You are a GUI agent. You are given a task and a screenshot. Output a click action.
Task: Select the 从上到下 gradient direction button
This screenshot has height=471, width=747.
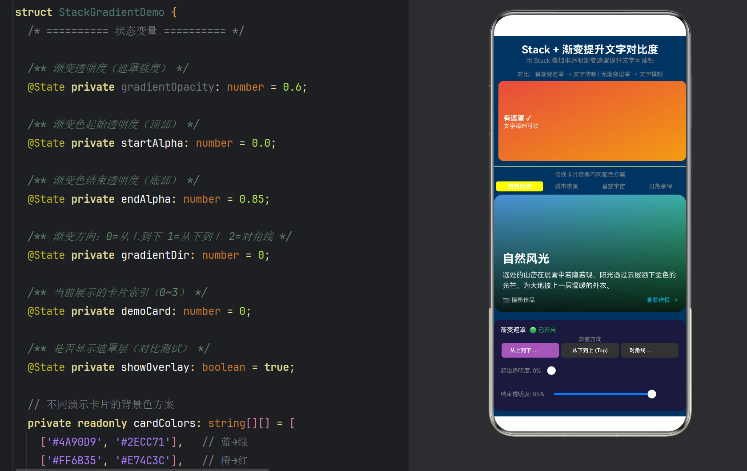coord(530,350)
